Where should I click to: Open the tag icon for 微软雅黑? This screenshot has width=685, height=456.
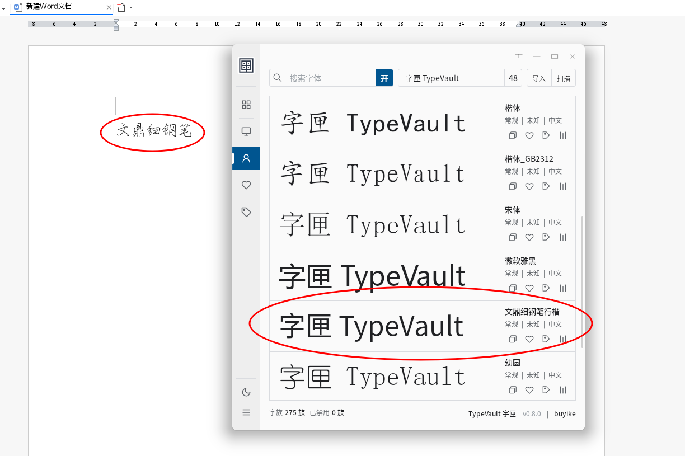pos(546,288)
